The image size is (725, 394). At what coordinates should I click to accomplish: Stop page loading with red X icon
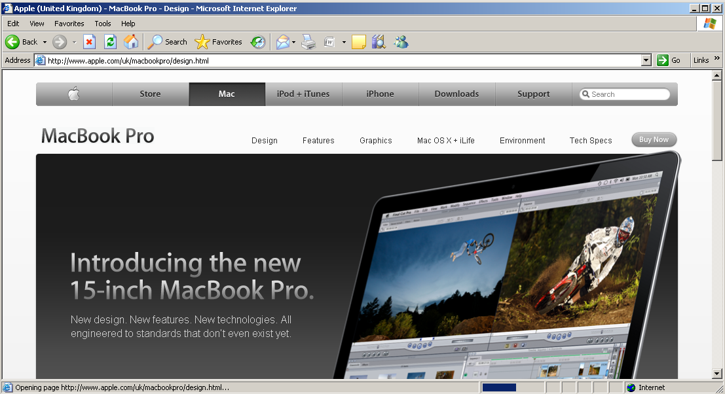(x=89, y=42)
